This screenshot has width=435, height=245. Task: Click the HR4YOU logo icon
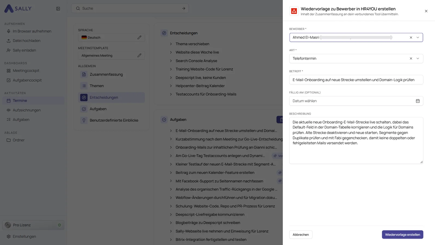(x=294, y=11)
